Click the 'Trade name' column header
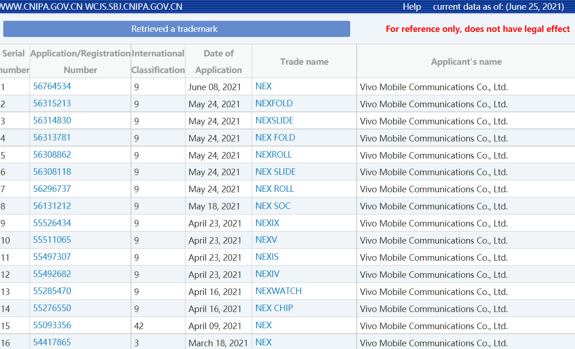 coord(304,61)
